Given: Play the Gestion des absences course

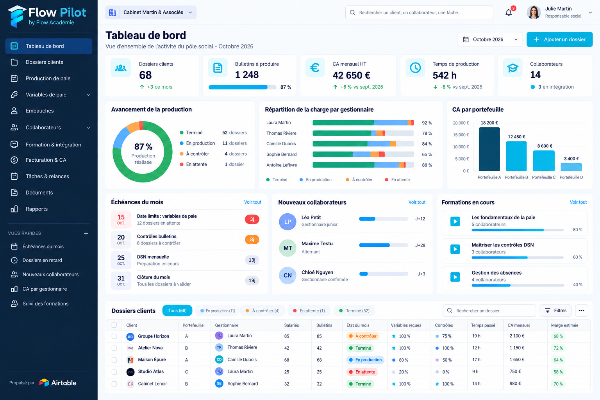Looking at the screenshot, I should pyautogui.click(x=455, y=277).
